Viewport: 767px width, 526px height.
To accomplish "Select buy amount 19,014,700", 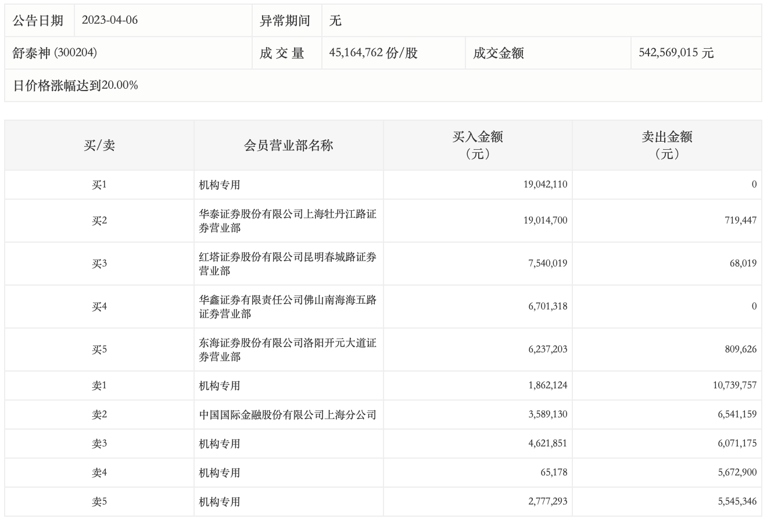I will coord(545,221).
